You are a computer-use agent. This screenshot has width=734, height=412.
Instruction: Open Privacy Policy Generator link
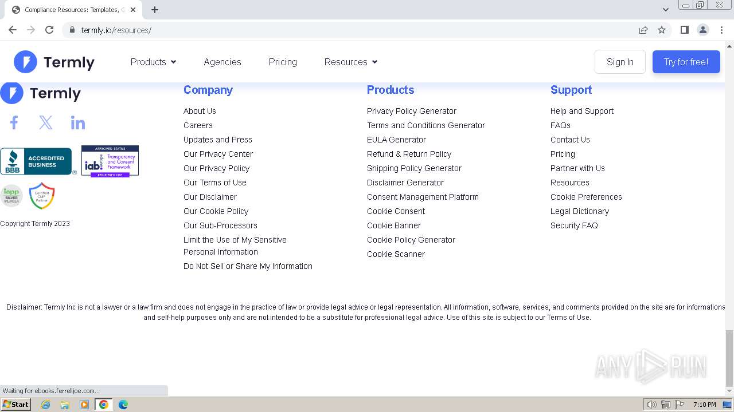tap(412, 111)
